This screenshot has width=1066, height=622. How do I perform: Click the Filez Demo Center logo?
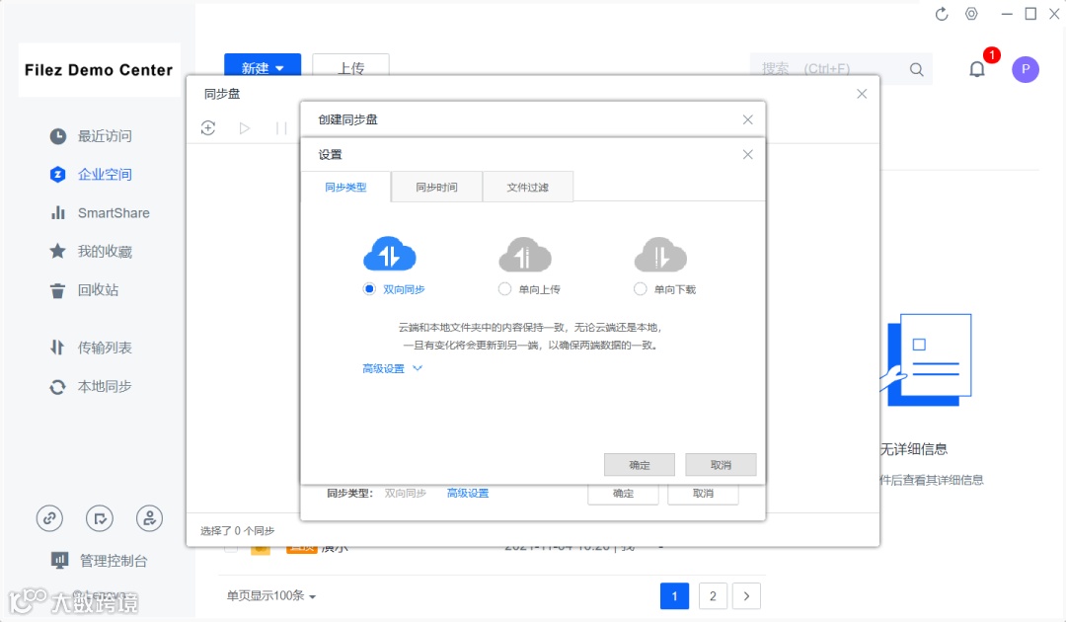(x=100, y=70)
